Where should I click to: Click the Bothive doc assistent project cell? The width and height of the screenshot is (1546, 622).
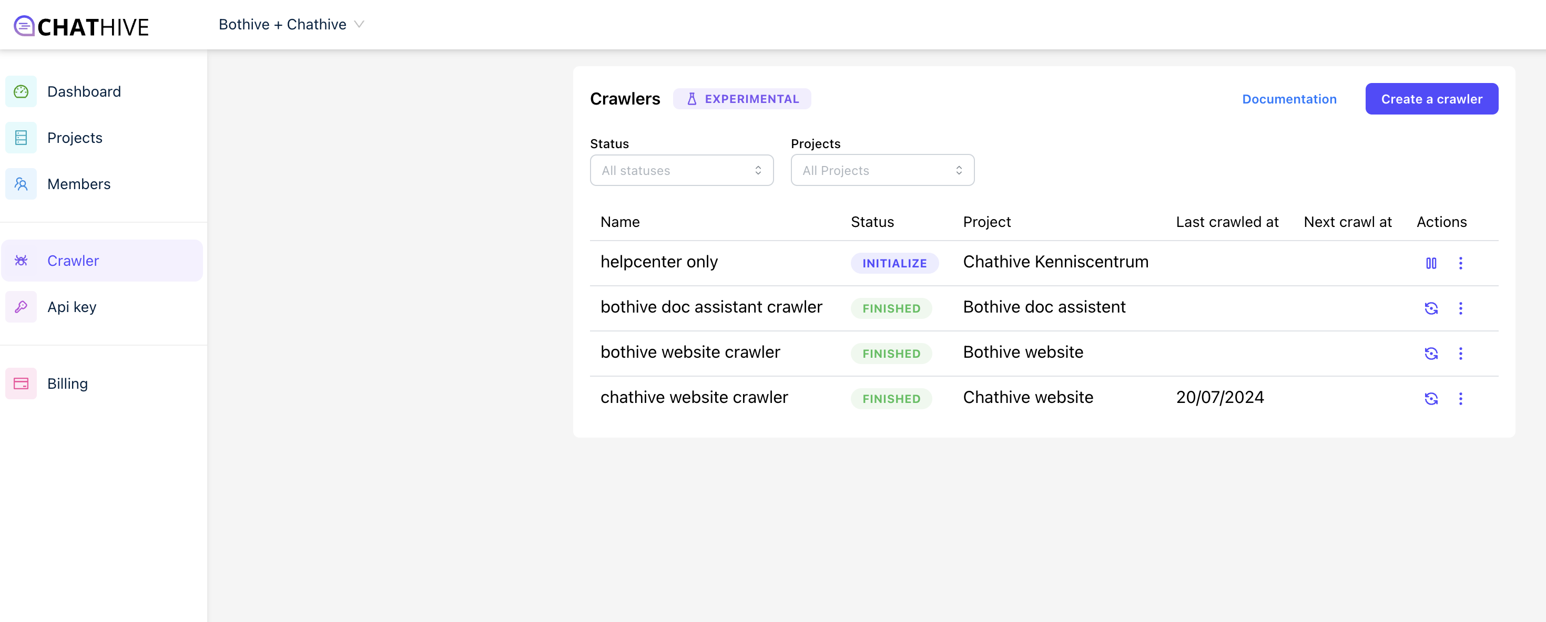[x=1044, y=306]
